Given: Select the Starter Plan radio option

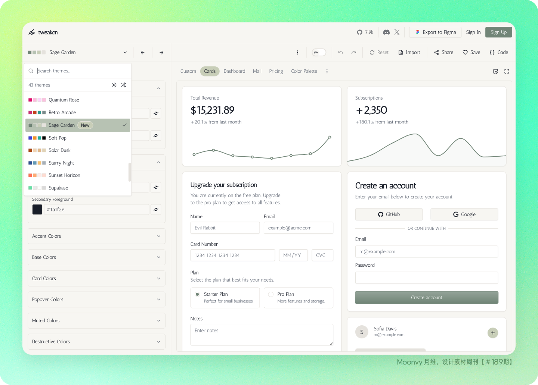Looking at the screenshot, I should click(197, 294).
